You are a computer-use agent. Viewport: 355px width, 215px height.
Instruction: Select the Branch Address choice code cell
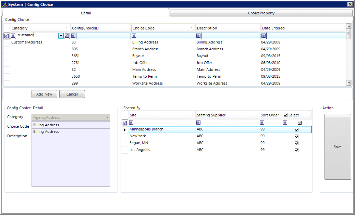(x=163, y=49)
